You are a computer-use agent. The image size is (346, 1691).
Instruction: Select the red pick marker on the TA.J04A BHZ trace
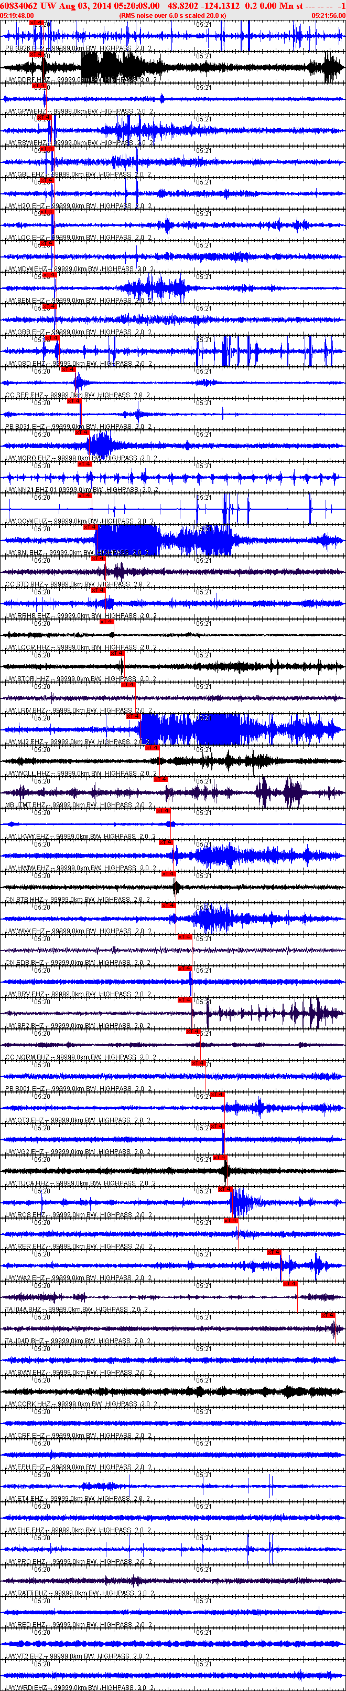(289, 1283)
